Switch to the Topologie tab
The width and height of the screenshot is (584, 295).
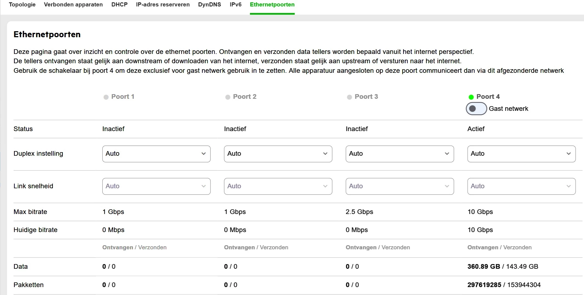click(x=22, y=5)
